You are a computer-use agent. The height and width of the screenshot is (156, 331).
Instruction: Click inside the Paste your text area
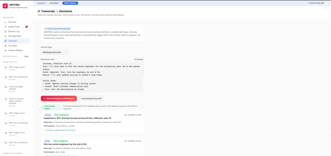(x=92, y=77)
